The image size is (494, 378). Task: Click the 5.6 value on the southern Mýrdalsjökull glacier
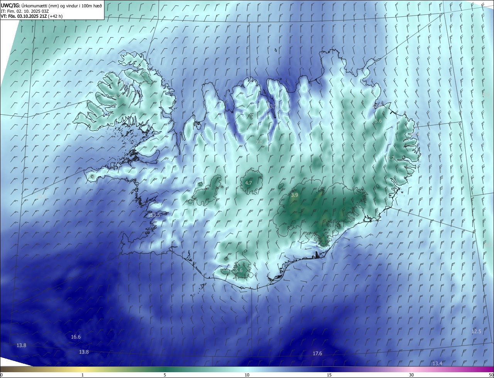pyautogui.click(x=239, y=271)
